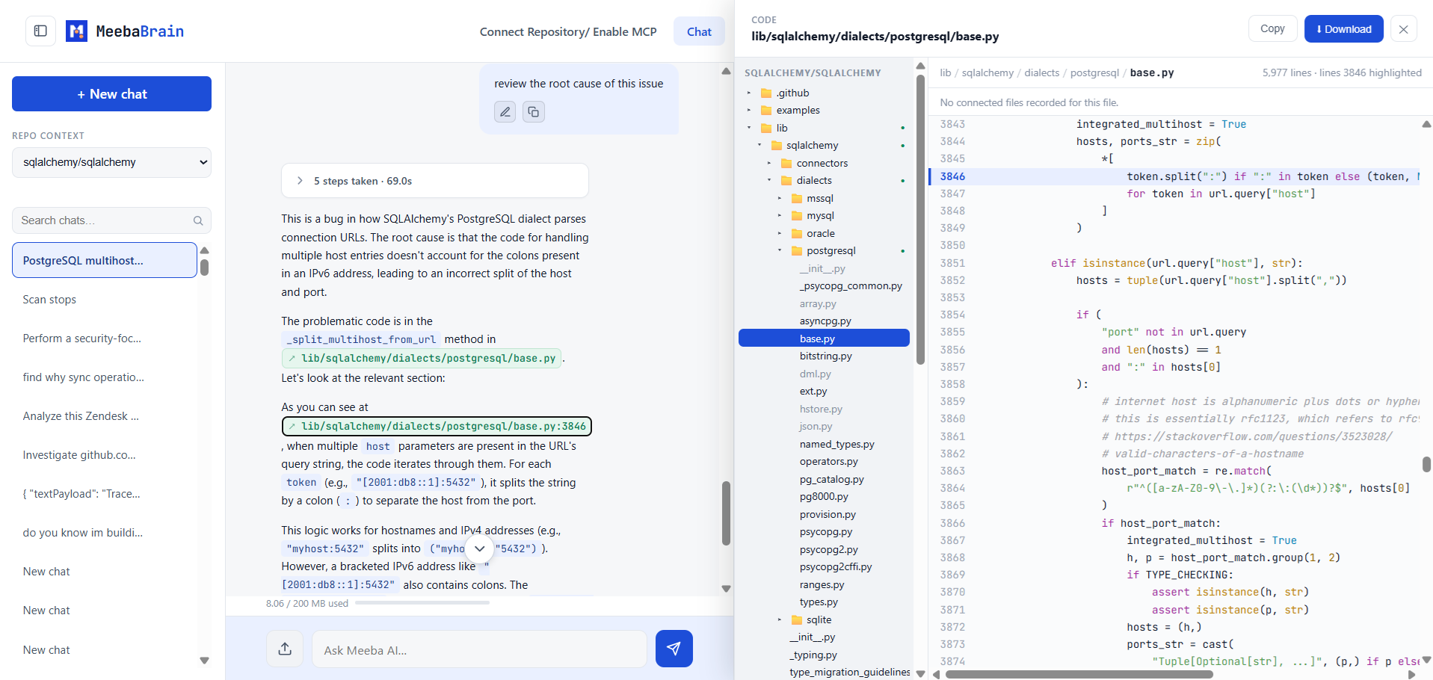Click the memory usage progress bar
1433x680 pixels.
[x=422, y=602]
